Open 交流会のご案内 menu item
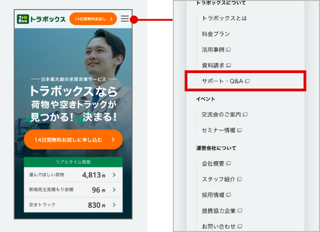Viewport: 320px width, 232px height. coord(224,115)
